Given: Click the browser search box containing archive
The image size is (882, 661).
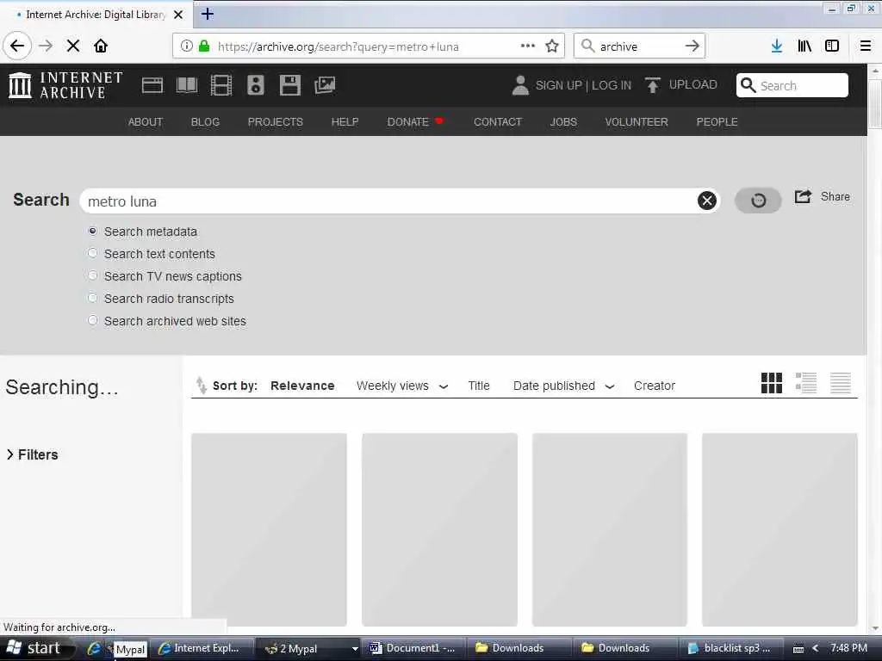Looking at the screenshot, I should pyautogui.click(x=640, y=46).
